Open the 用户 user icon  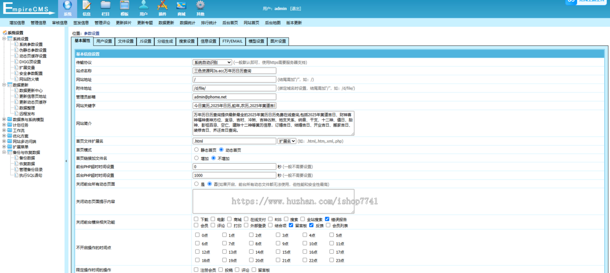point(143,6)
